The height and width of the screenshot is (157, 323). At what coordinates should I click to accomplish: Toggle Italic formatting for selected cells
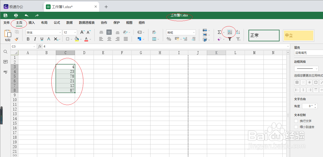(x=35, y=39)
